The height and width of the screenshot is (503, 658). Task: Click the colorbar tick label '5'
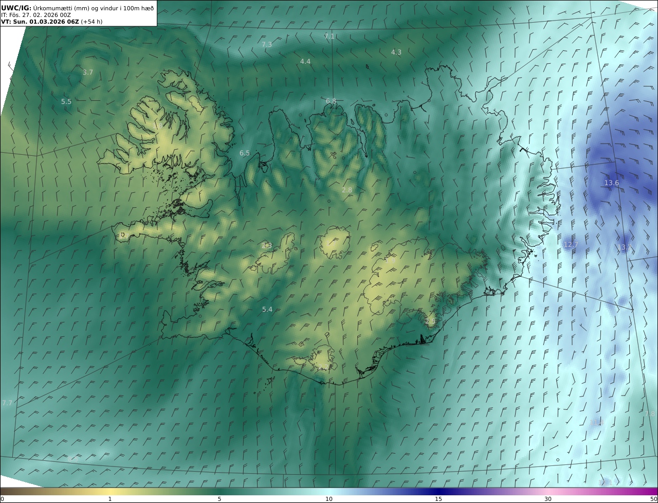pos(220,499)
